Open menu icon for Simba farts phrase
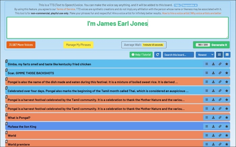236x147 pixels. click(207, 64)
